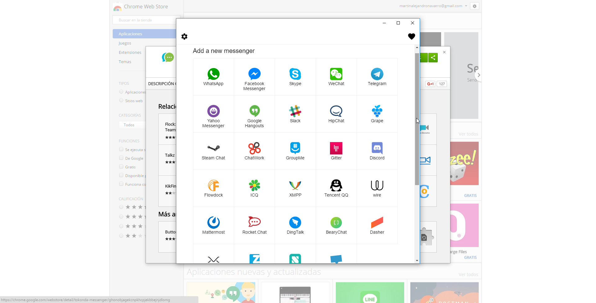Open the pink app tile thumbnail
Image resolution: width=596 pixels, height=303 pixels.
click(464, 225)
